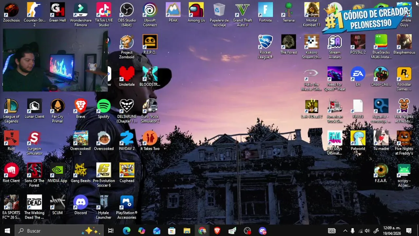
Task: Switch to Chrome in the taskbar
Action: 202,231
